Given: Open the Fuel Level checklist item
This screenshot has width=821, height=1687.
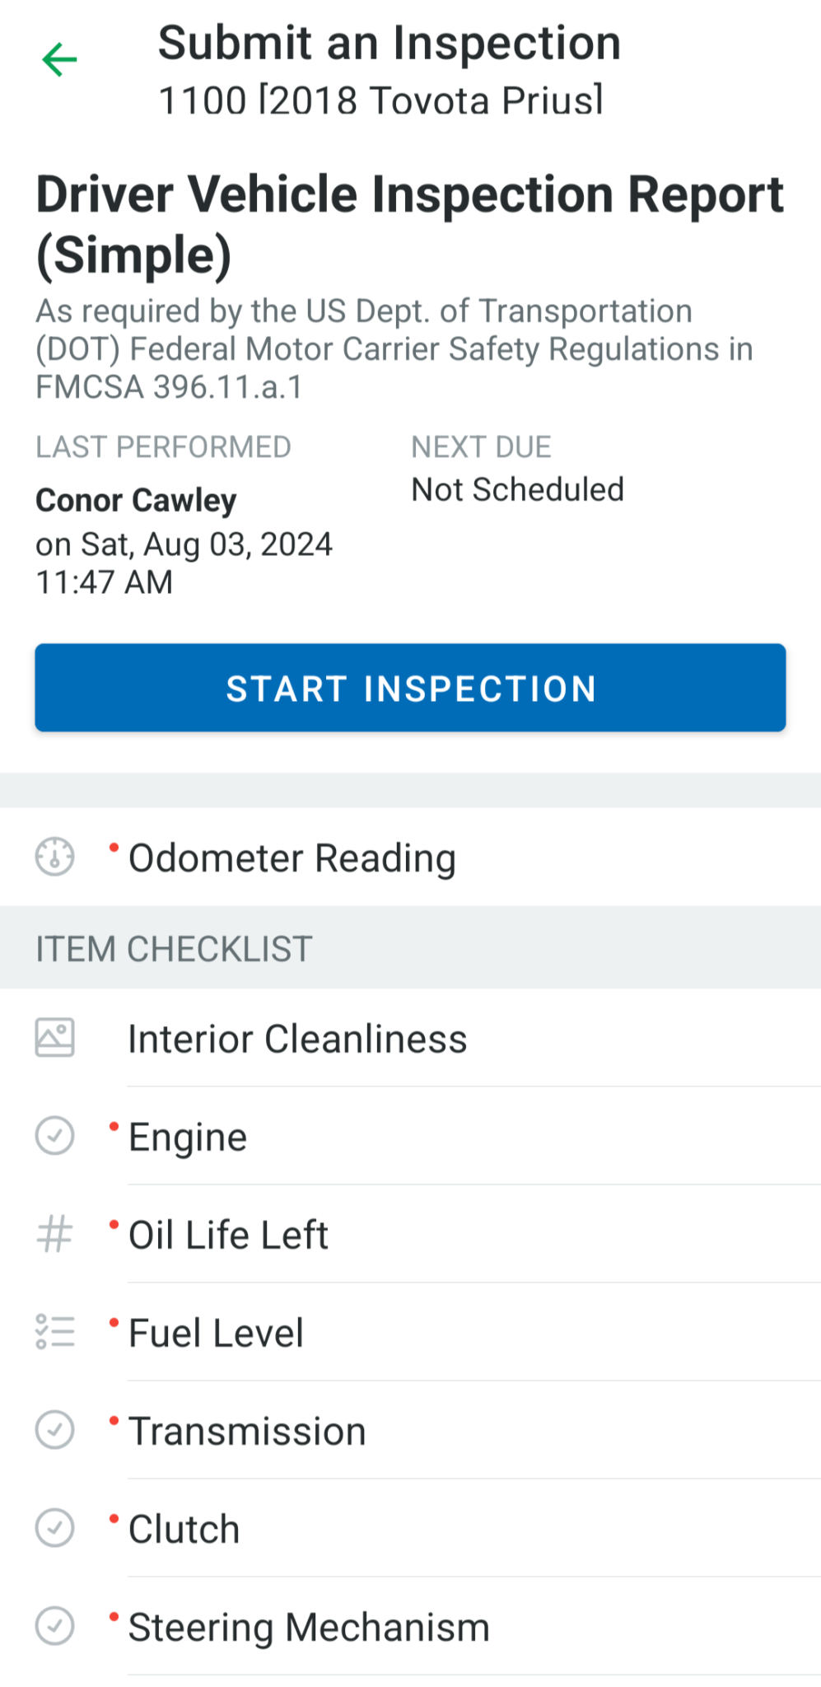Looking at the screenshot, I should [x=216, y=1331].
